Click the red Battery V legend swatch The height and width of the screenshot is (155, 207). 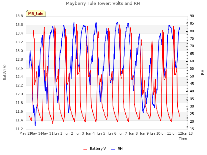(85, 149)
